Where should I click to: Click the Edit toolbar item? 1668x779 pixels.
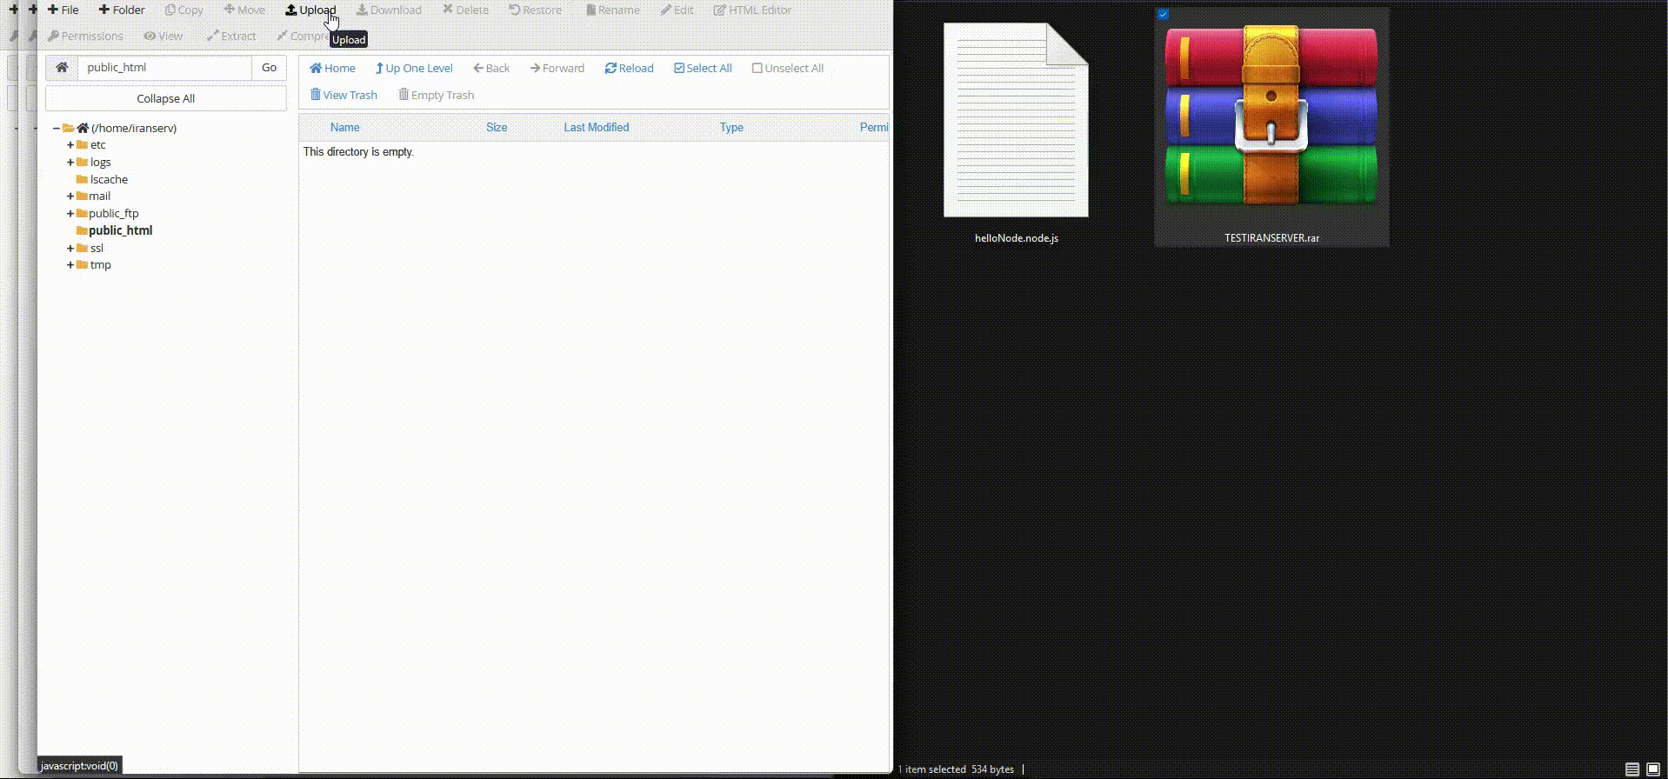coord(677,10)
